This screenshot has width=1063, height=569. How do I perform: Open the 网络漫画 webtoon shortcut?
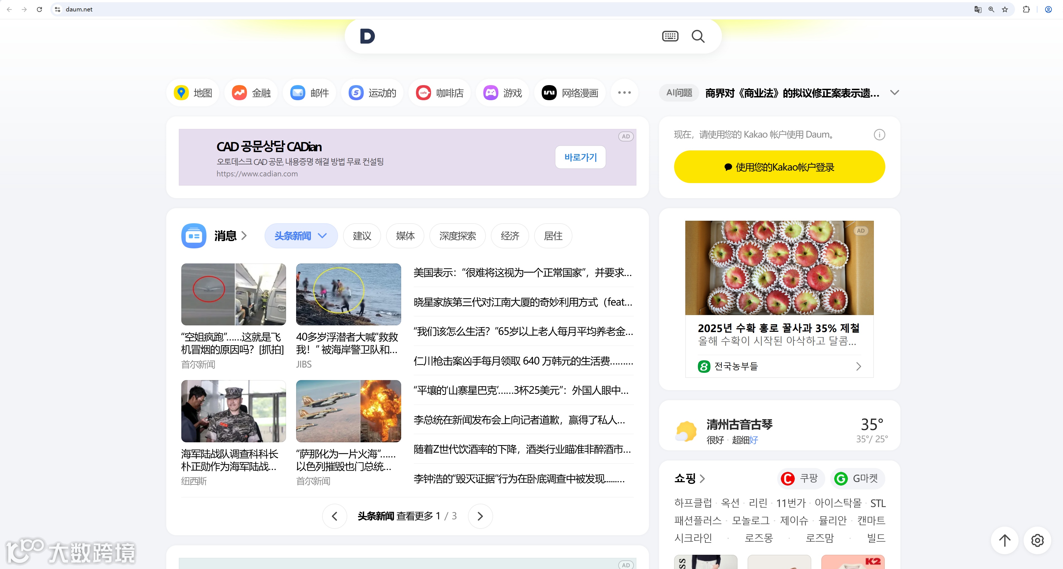[569, 93]
